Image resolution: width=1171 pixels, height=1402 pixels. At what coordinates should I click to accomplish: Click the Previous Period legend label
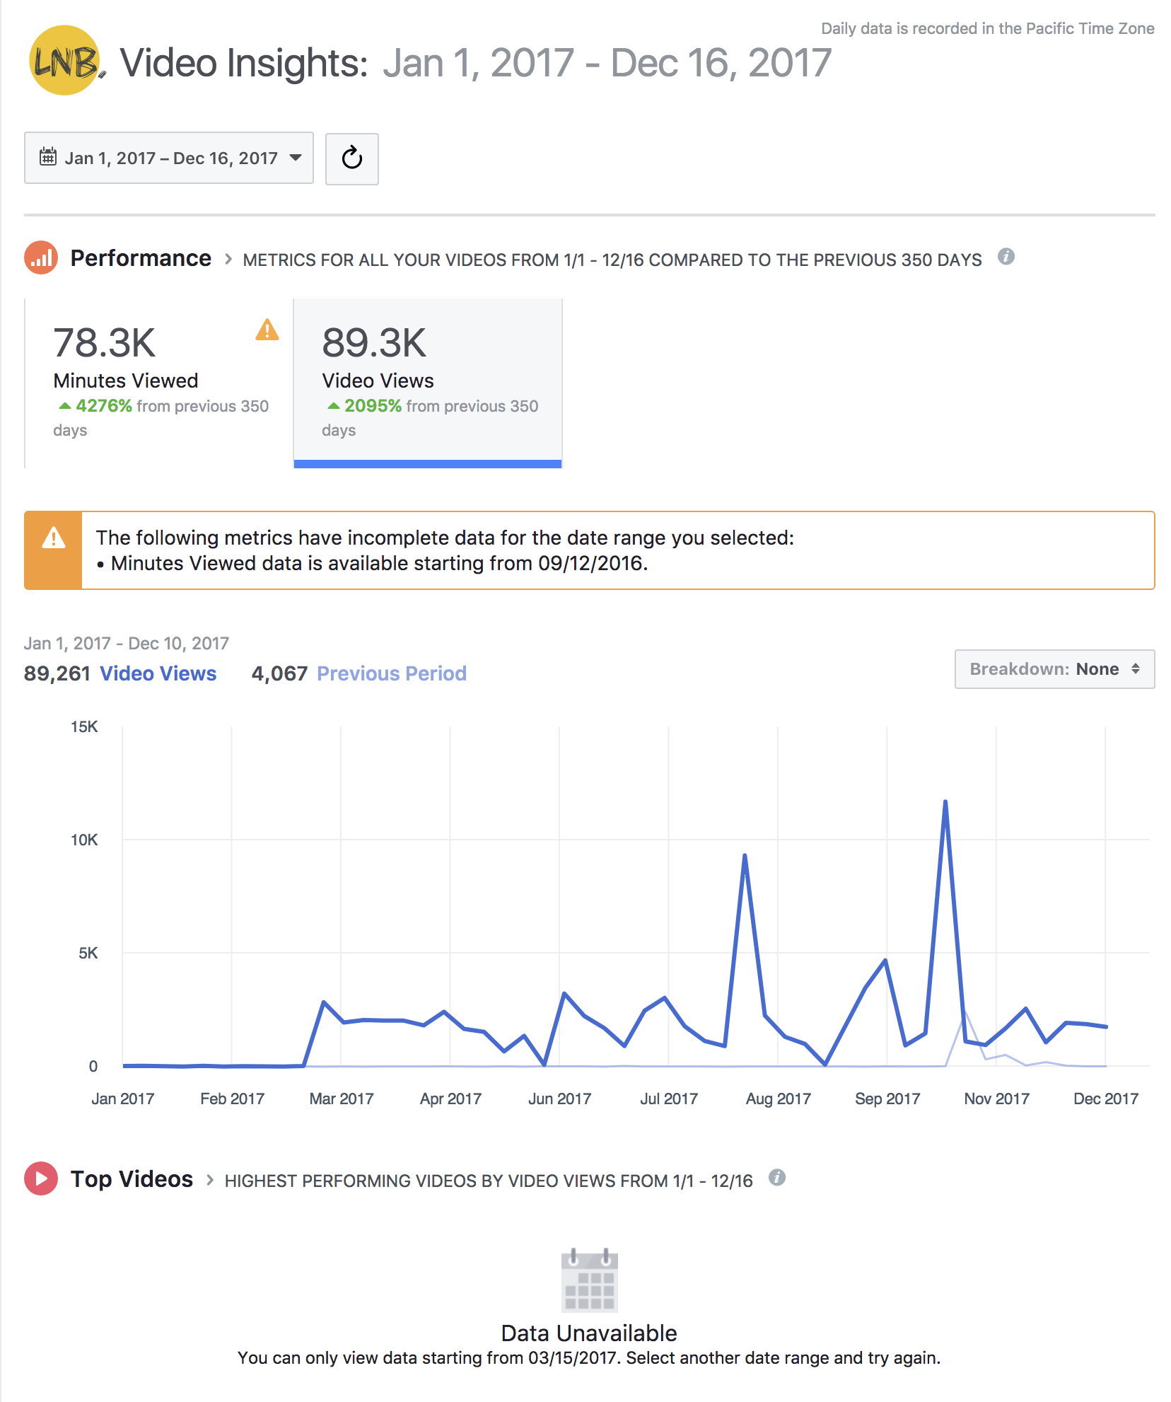click(x=391, y=673)
